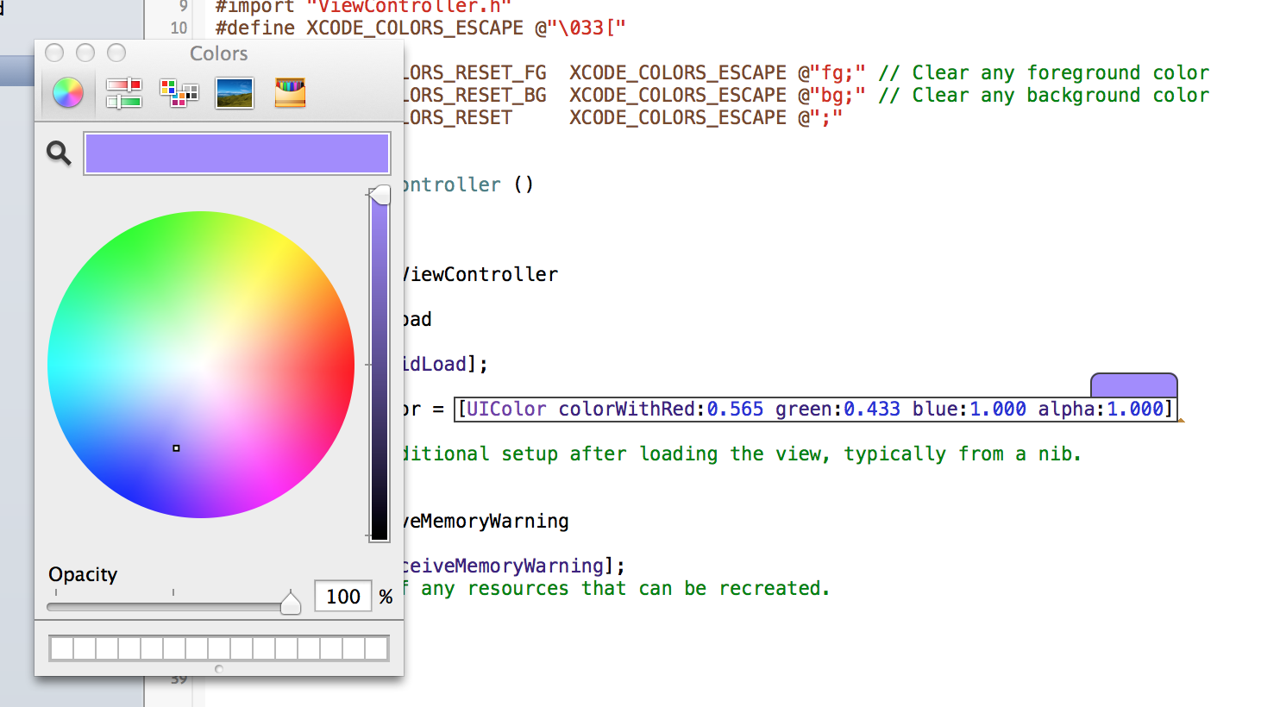The height and width of the screenshot is (707, 1261).
Task: Activate the magnifier color sampler
Action: pyautogui.click(x=59, y=153)
